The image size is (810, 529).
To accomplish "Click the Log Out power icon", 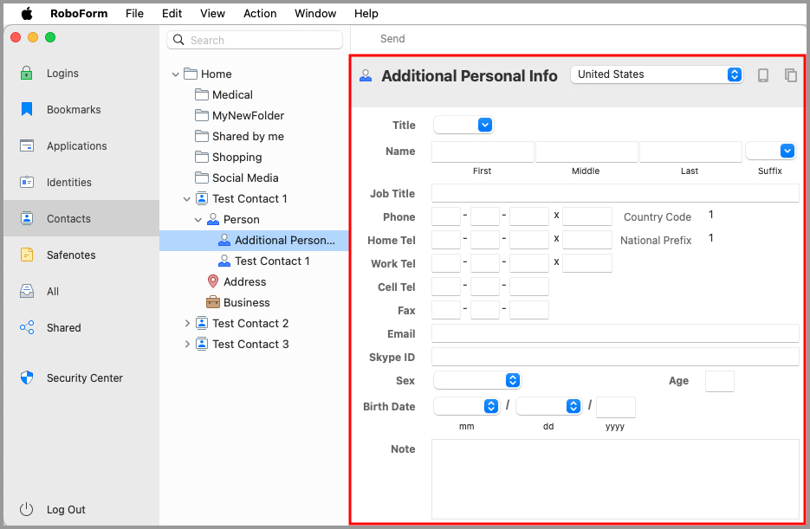I will 26,509.
